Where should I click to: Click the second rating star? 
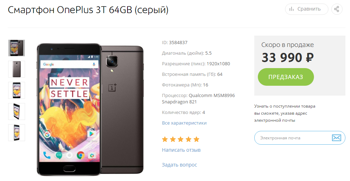173,139
